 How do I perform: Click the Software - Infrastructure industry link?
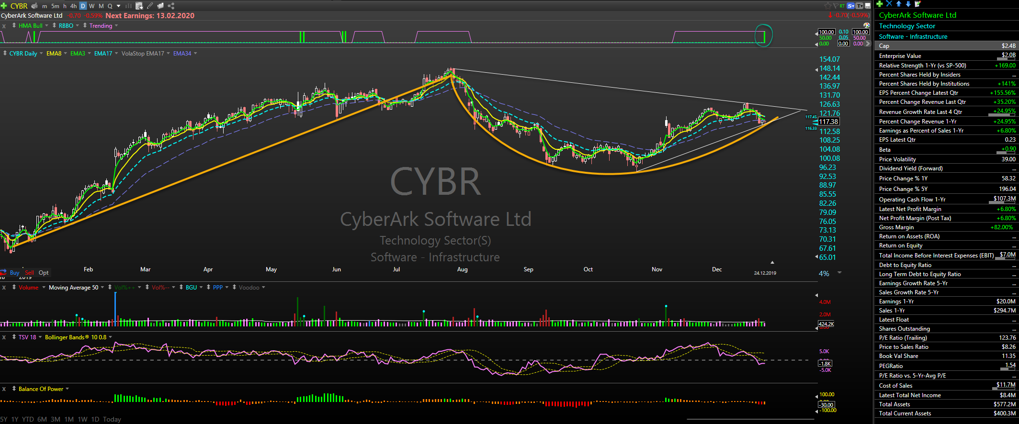coord(913,36)
